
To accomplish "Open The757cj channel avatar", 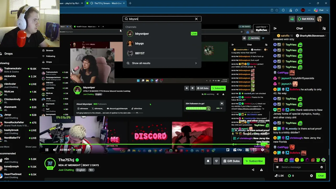I will (50, 163).
